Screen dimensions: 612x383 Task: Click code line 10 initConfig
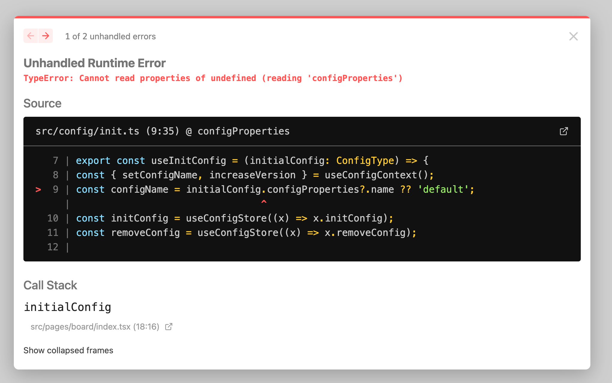point(235,218)
